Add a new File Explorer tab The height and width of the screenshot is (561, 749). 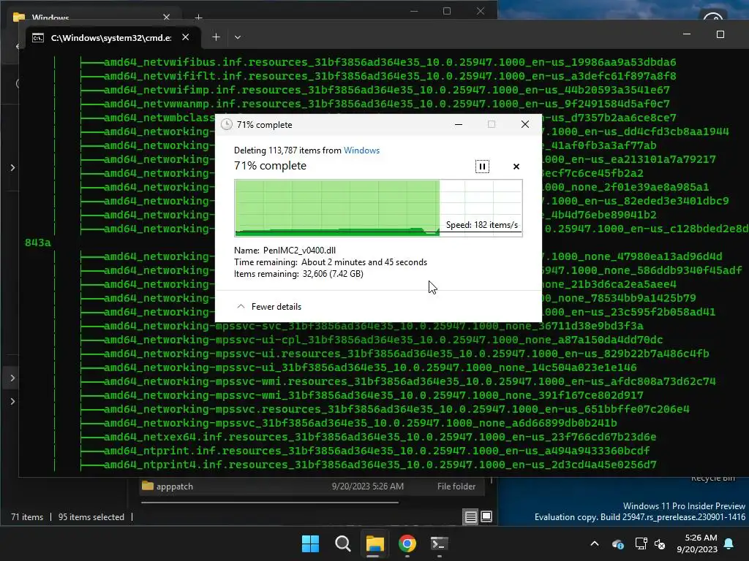pos(199,18)
